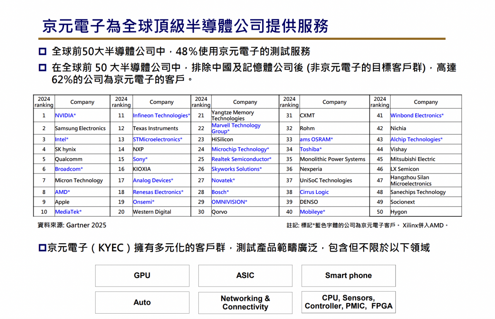Screen dimensions: 495x319
Task: Select Skyworks Solutions* entry
Action: pyautogui.click(x=245, y=169)
